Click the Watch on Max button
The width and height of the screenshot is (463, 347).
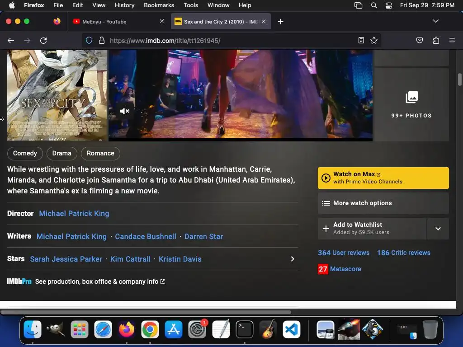point(383,178)
